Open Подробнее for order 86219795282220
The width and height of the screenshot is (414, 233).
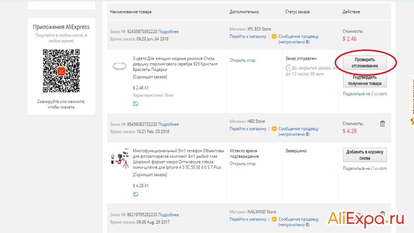(x=169, y=214)
